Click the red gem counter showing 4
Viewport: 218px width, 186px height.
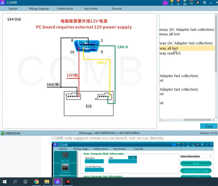click(x=178, y=2)
